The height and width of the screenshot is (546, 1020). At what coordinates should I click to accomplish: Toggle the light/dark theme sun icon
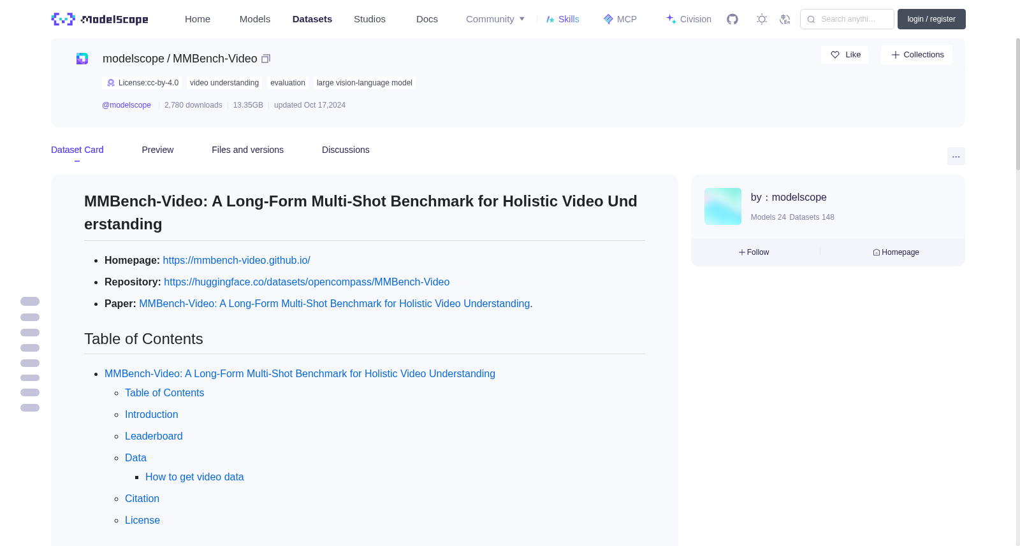(x=762, y=19)
